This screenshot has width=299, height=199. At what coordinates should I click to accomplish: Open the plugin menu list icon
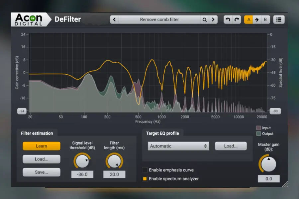pos(279,20)
